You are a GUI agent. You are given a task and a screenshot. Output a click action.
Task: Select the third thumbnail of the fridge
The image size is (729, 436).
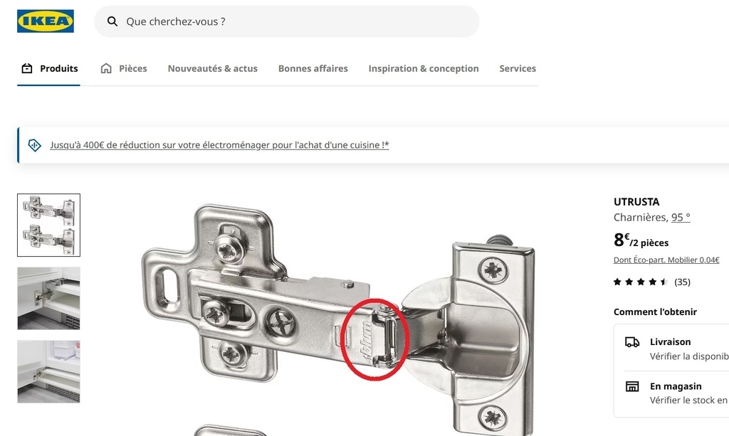tap(49, 371)
